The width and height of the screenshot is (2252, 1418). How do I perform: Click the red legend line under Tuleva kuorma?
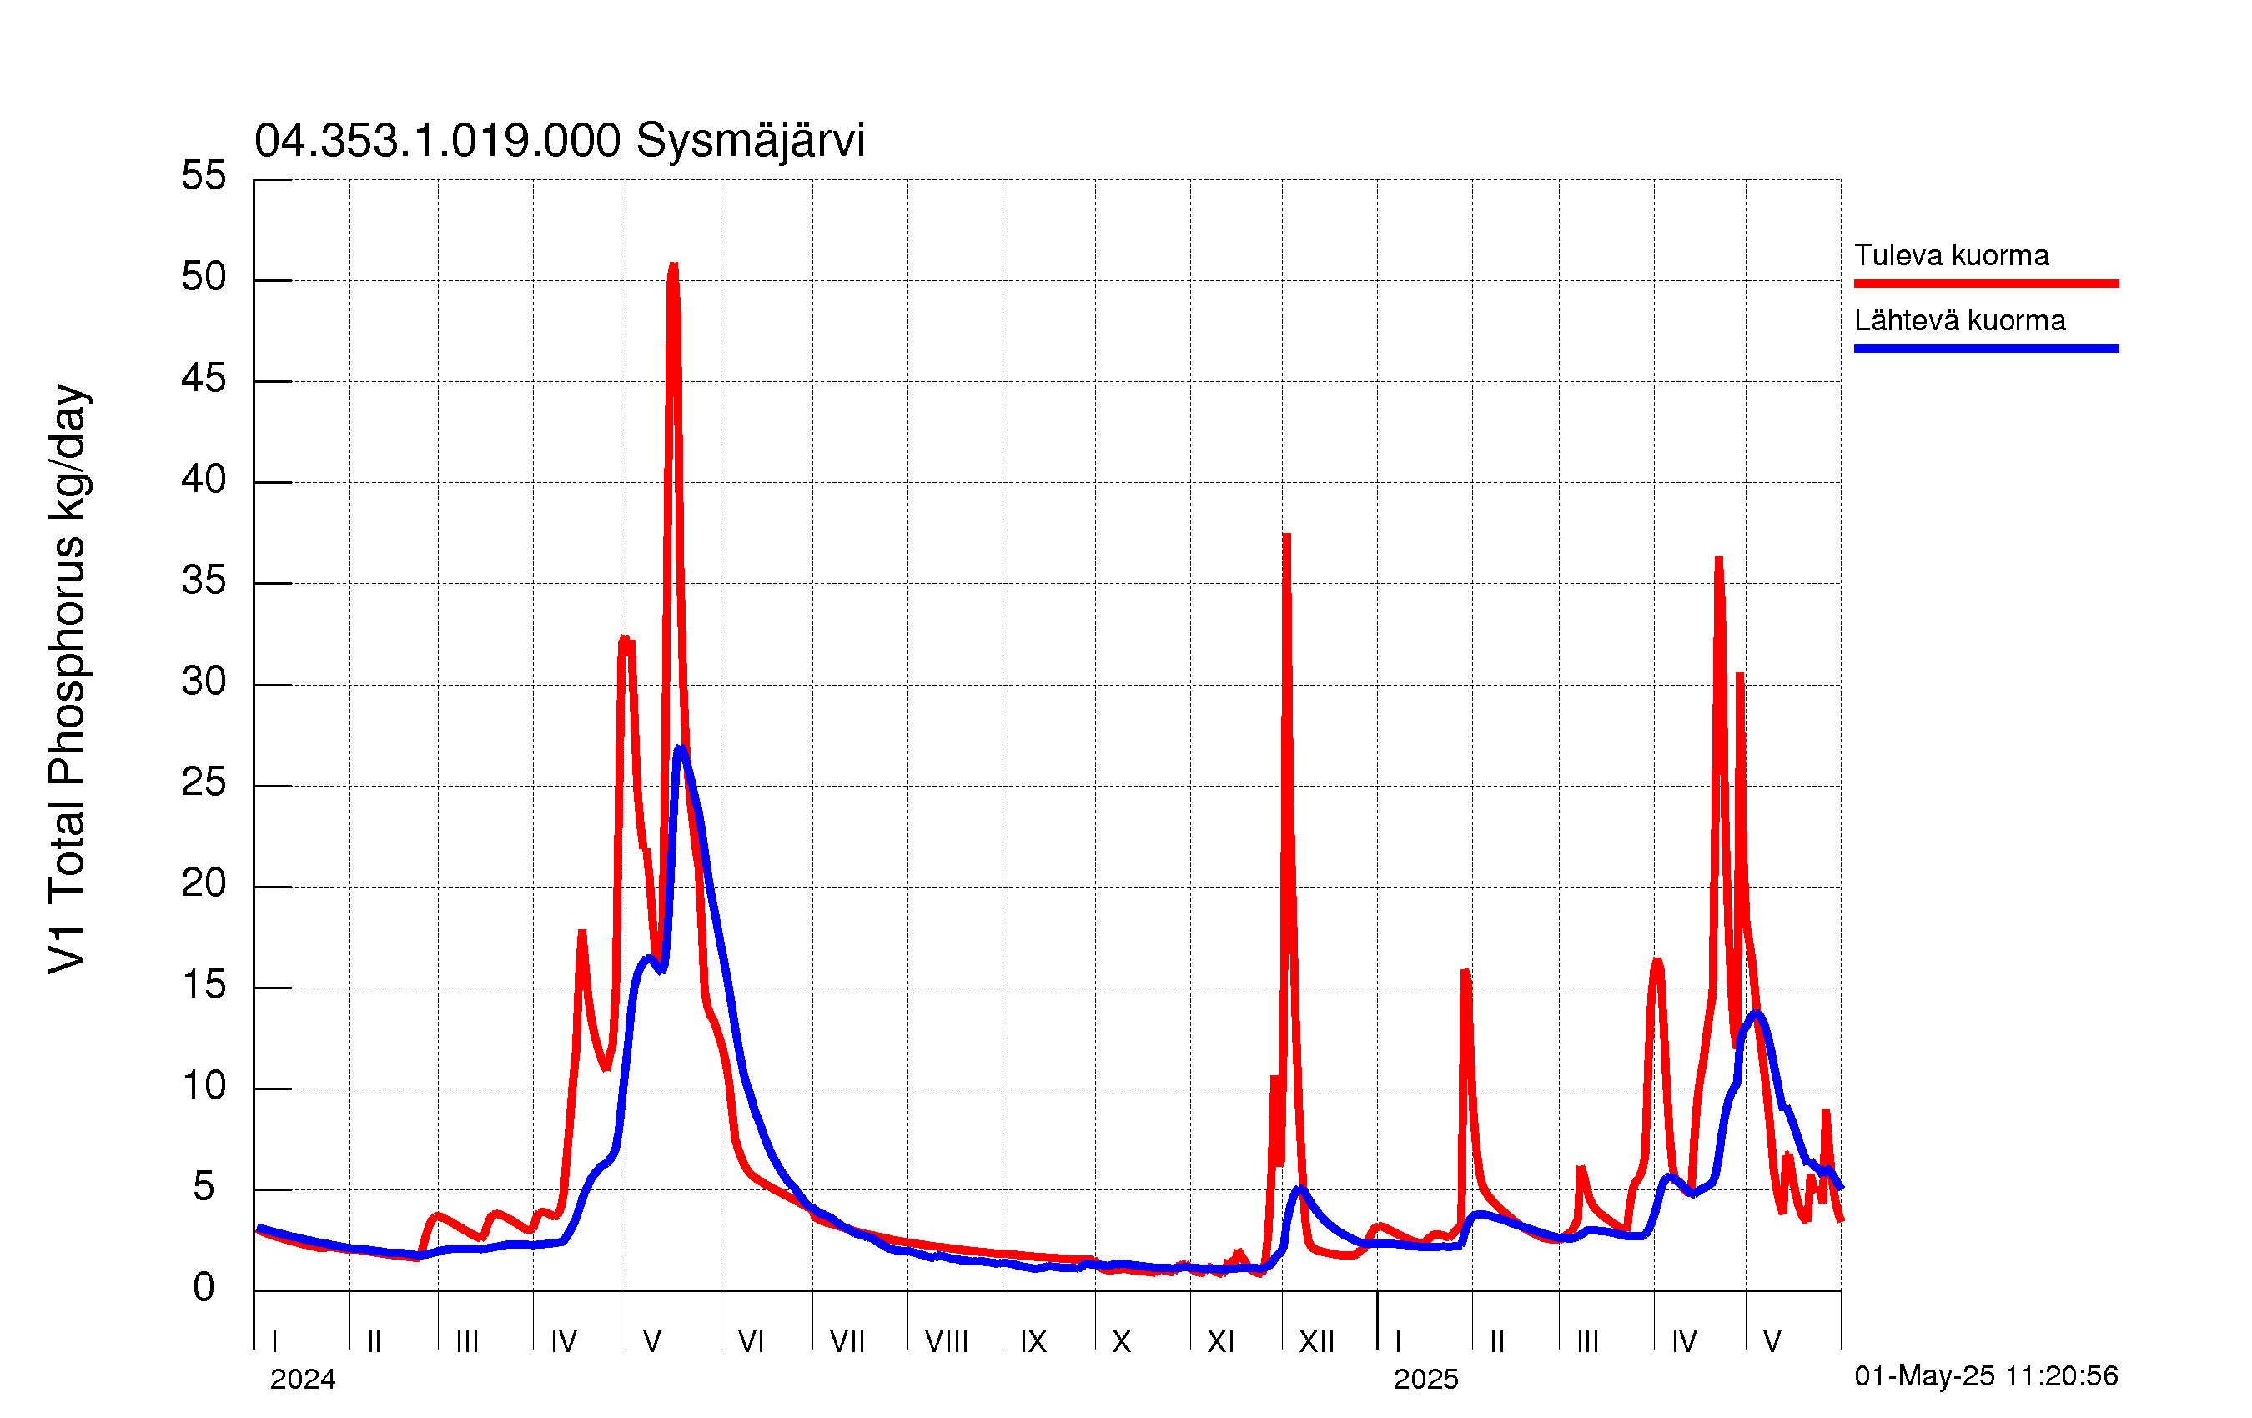[1987, 284]
